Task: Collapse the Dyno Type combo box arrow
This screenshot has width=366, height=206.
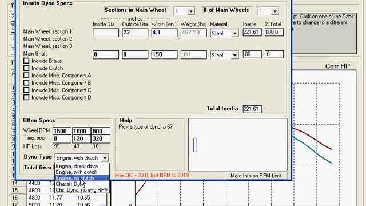Action: 105,158
